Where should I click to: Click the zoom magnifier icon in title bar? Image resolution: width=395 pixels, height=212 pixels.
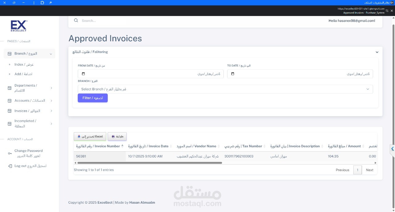[51, 2]
